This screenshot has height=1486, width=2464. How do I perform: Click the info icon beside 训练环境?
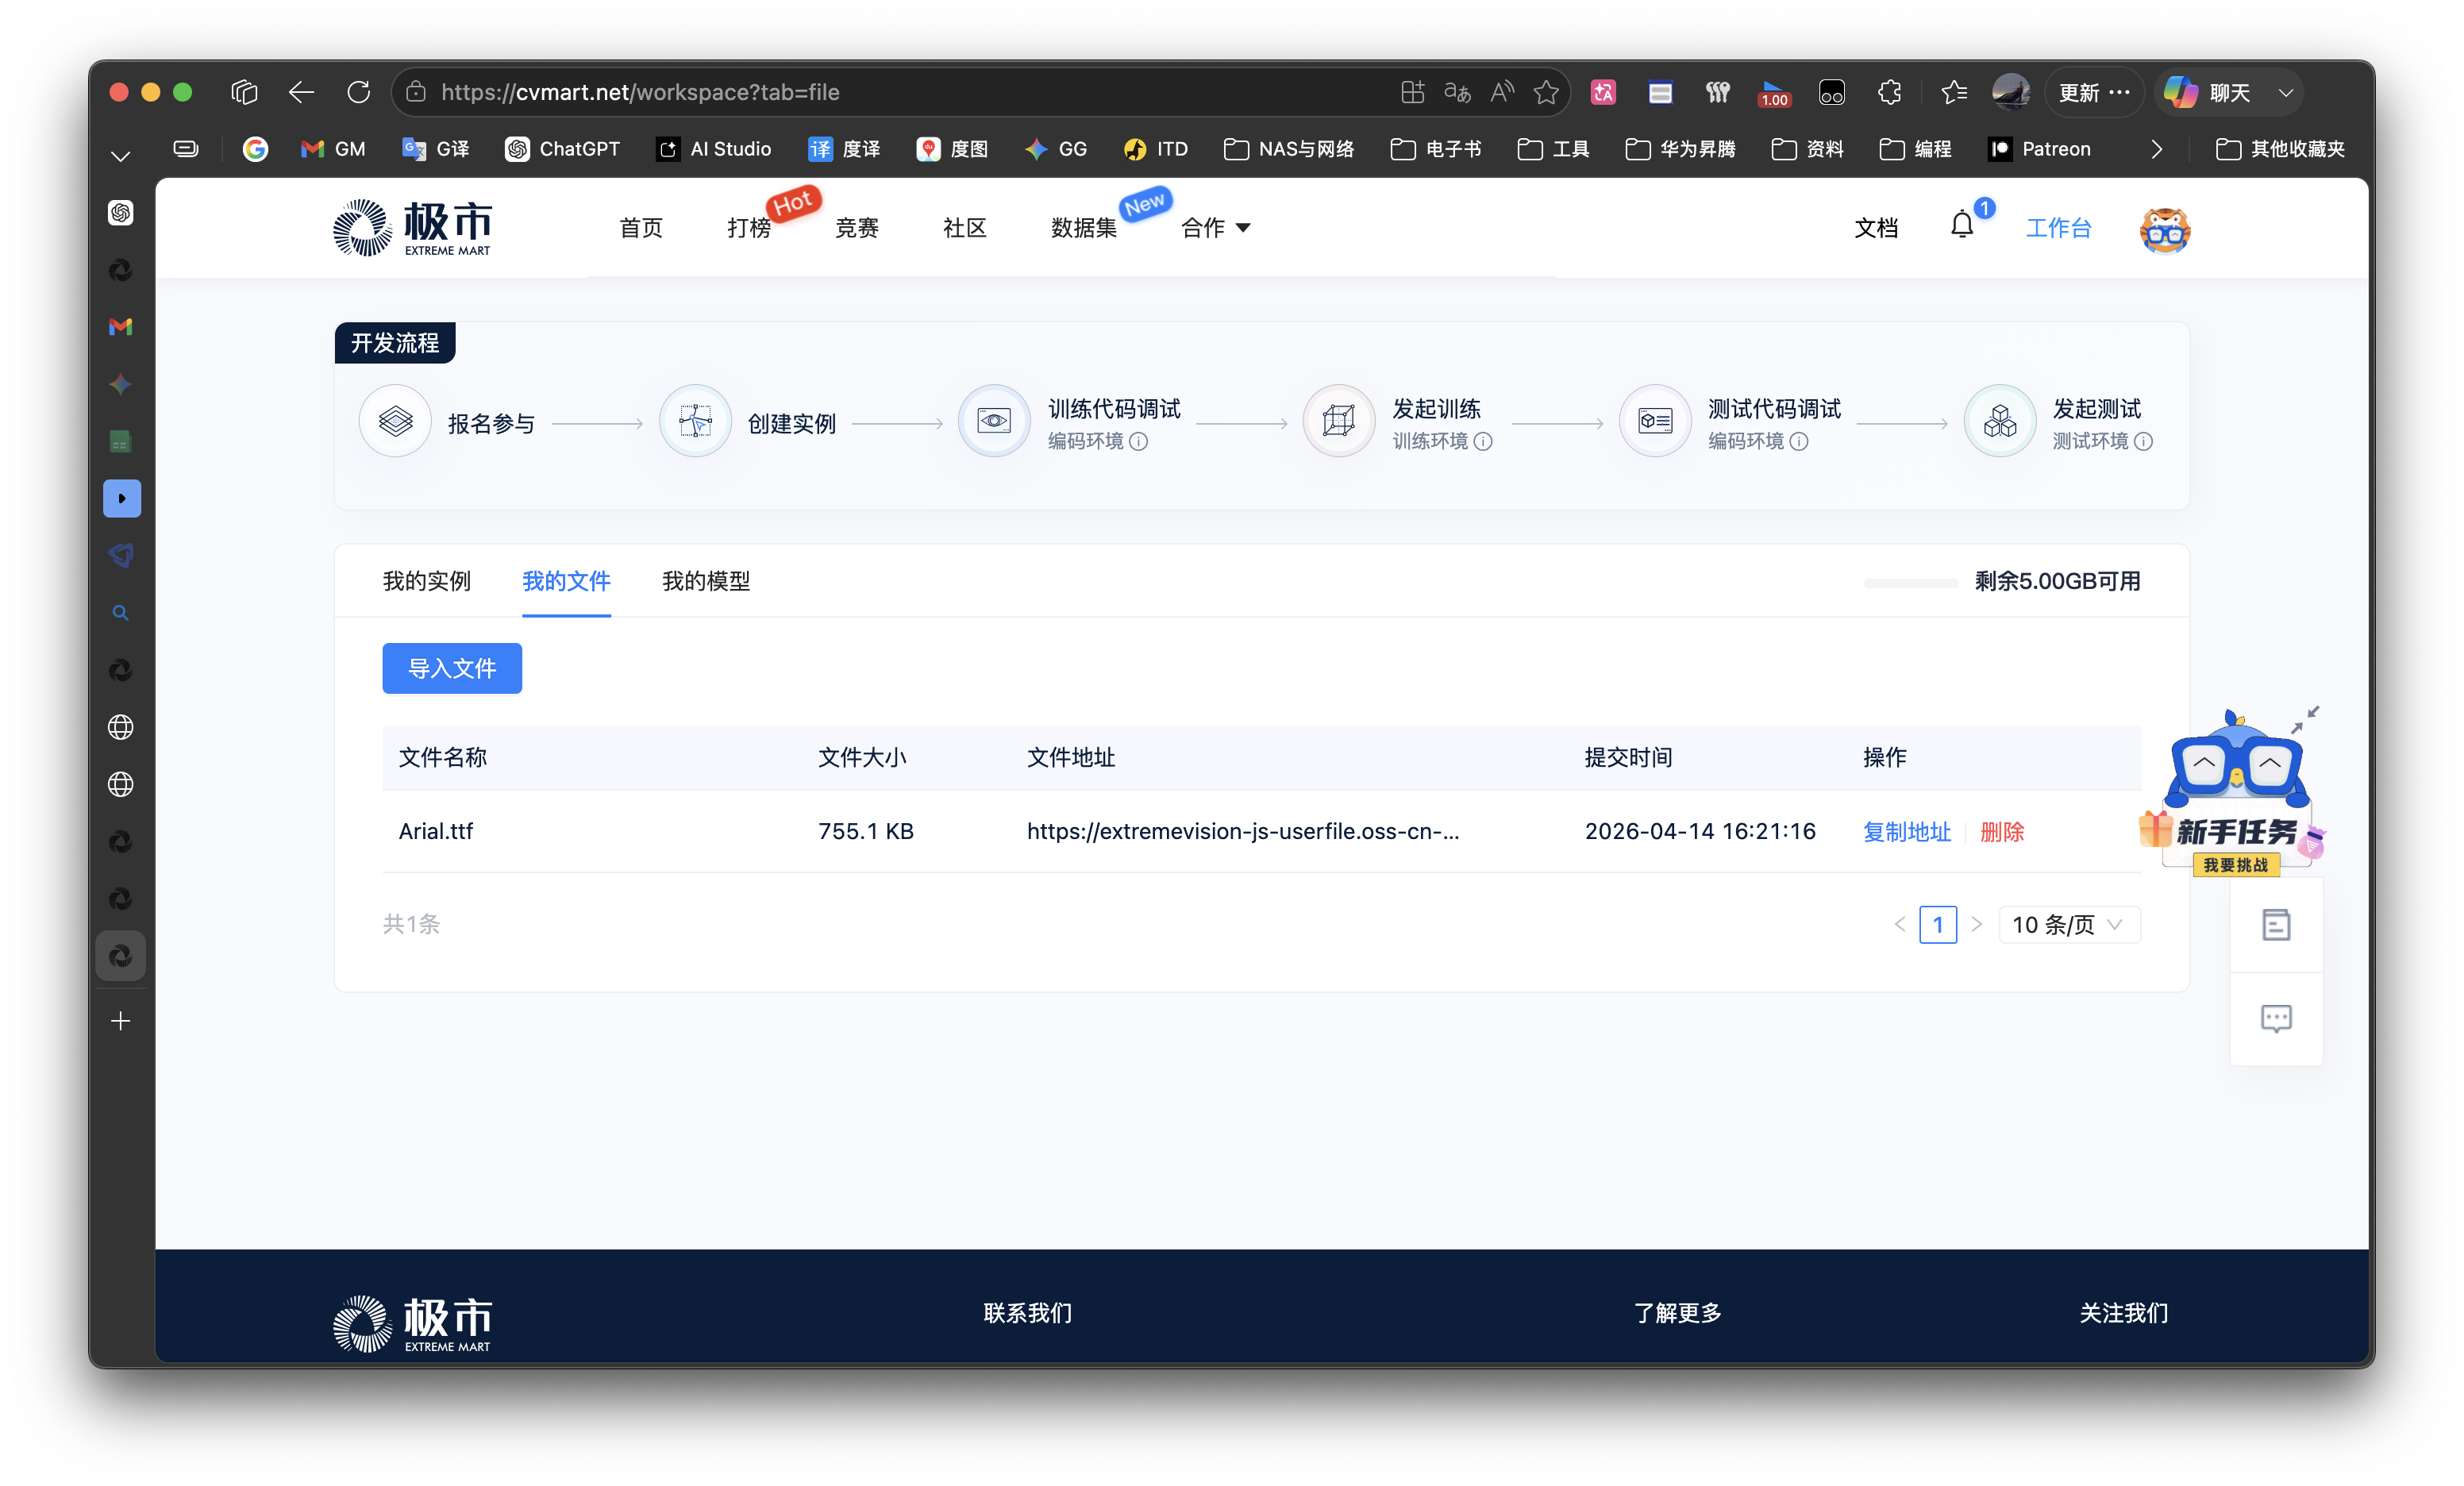1483,442
